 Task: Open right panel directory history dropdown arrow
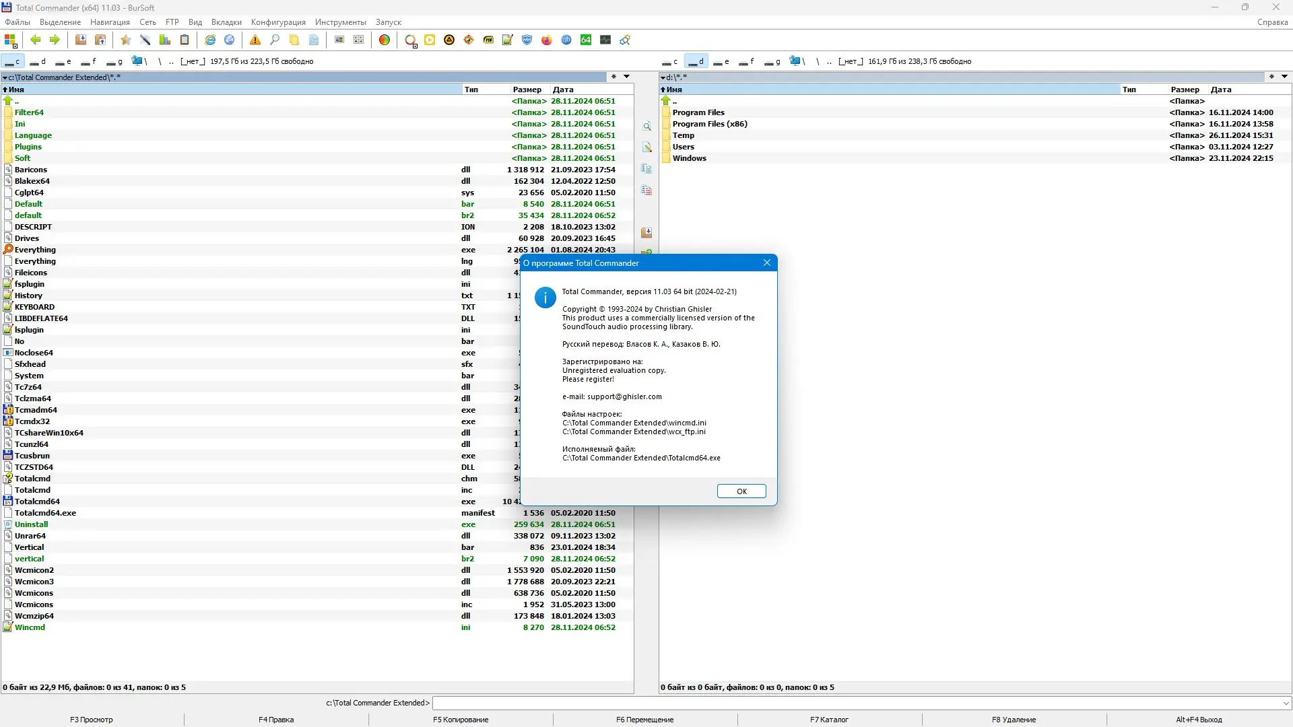(1284, 77)
